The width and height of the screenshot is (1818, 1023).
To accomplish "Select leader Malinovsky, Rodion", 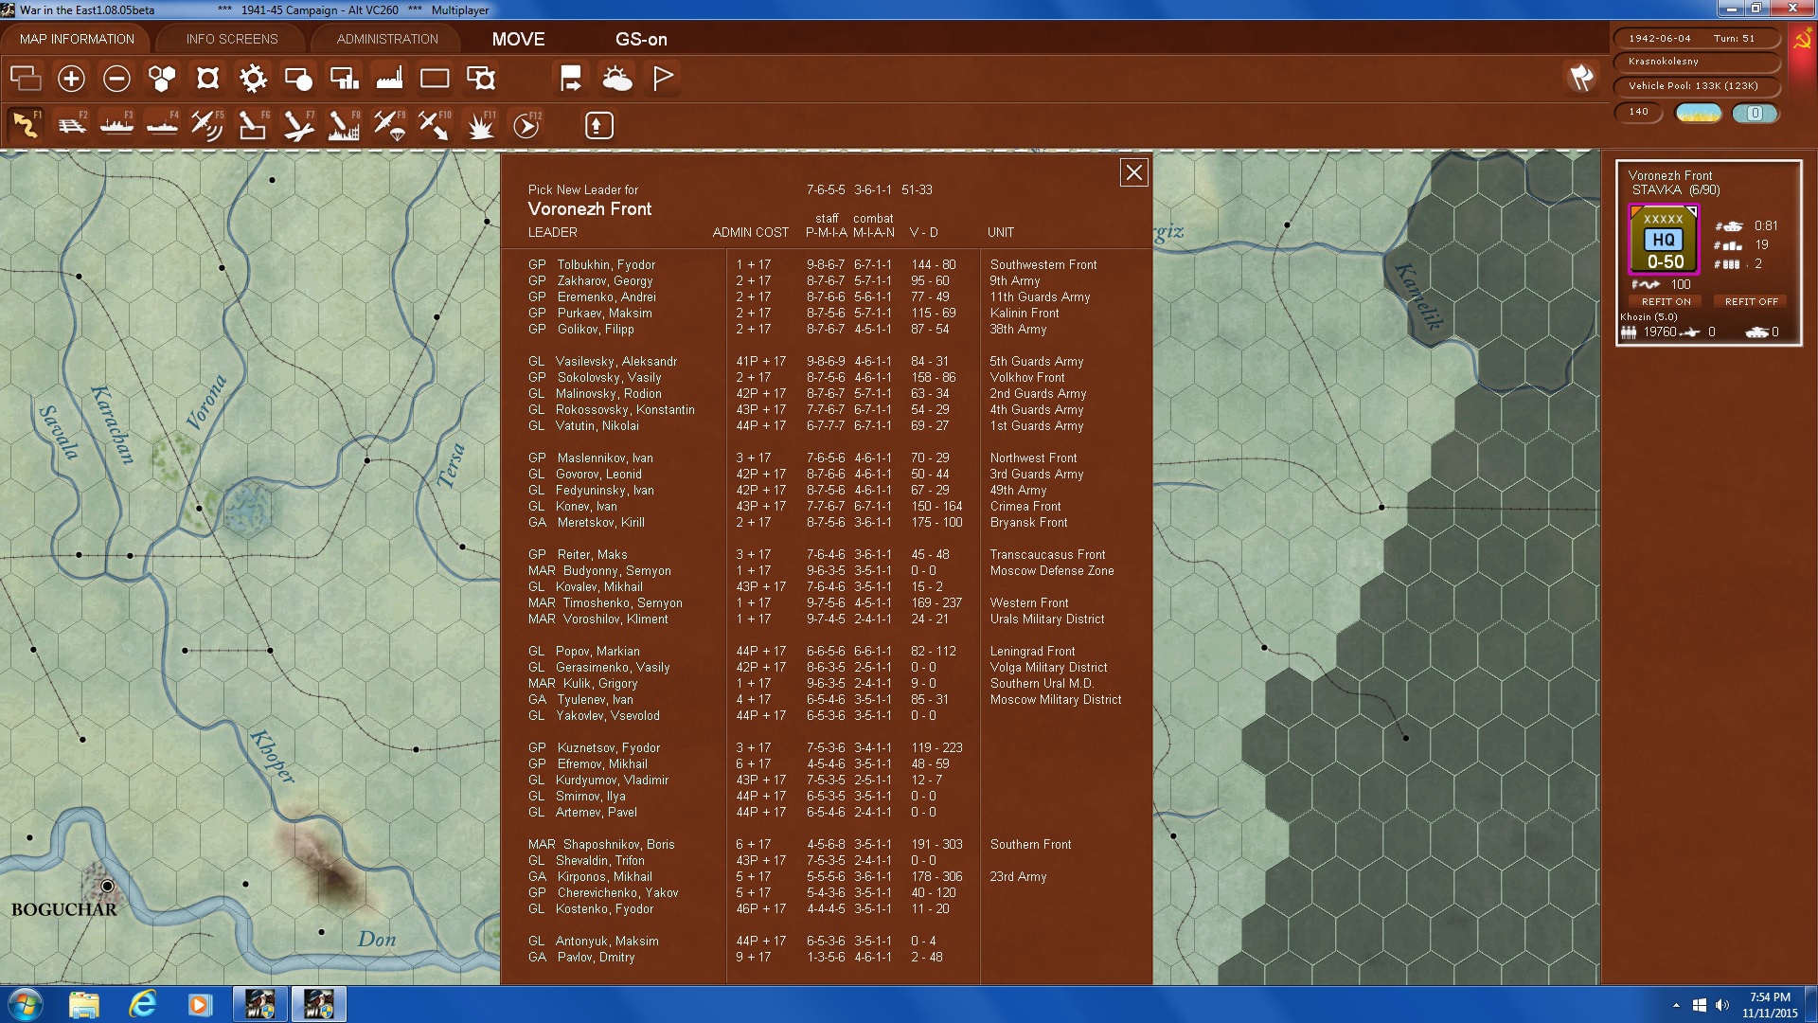I will point(595,393).
